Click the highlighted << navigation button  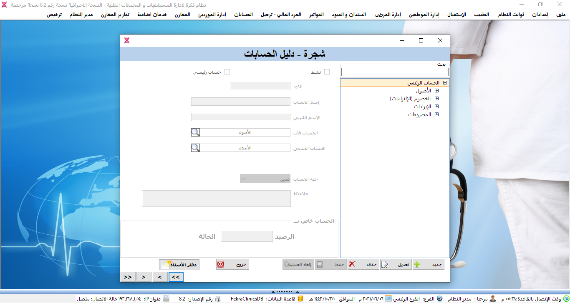pyautogui.click(x=176, y=277)
